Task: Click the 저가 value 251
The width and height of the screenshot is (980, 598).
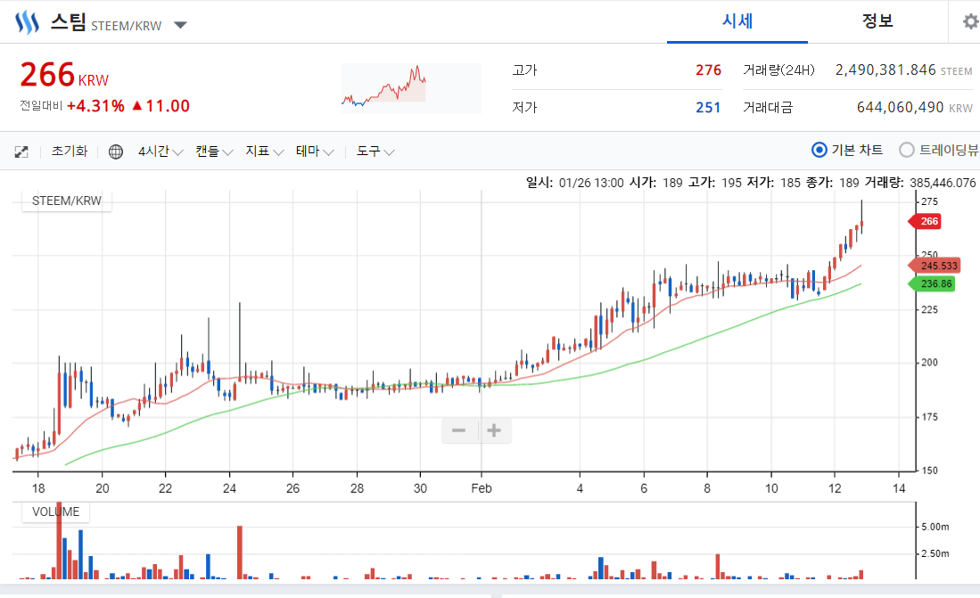Action: point(708,108)
